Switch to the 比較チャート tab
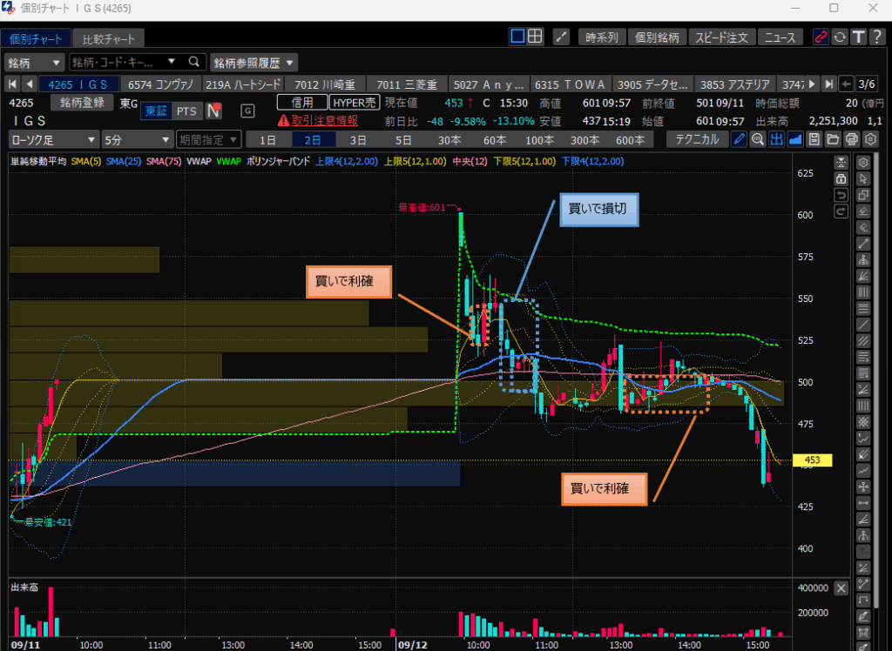The image size is (892, 651). click(x=108, y=40)
